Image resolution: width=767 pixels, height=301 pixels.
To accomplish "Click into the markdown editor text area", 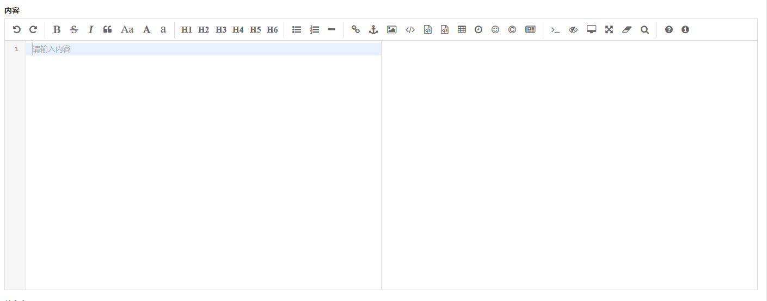I will coord(204,165).
